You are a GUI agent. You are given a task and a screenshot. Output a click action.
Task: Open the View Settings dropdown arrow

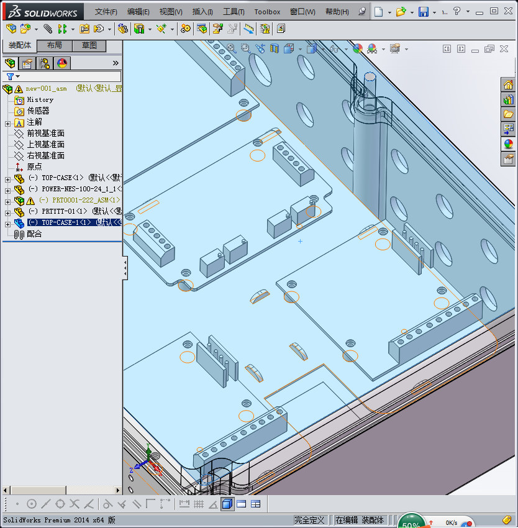click(x=407, y=49)
